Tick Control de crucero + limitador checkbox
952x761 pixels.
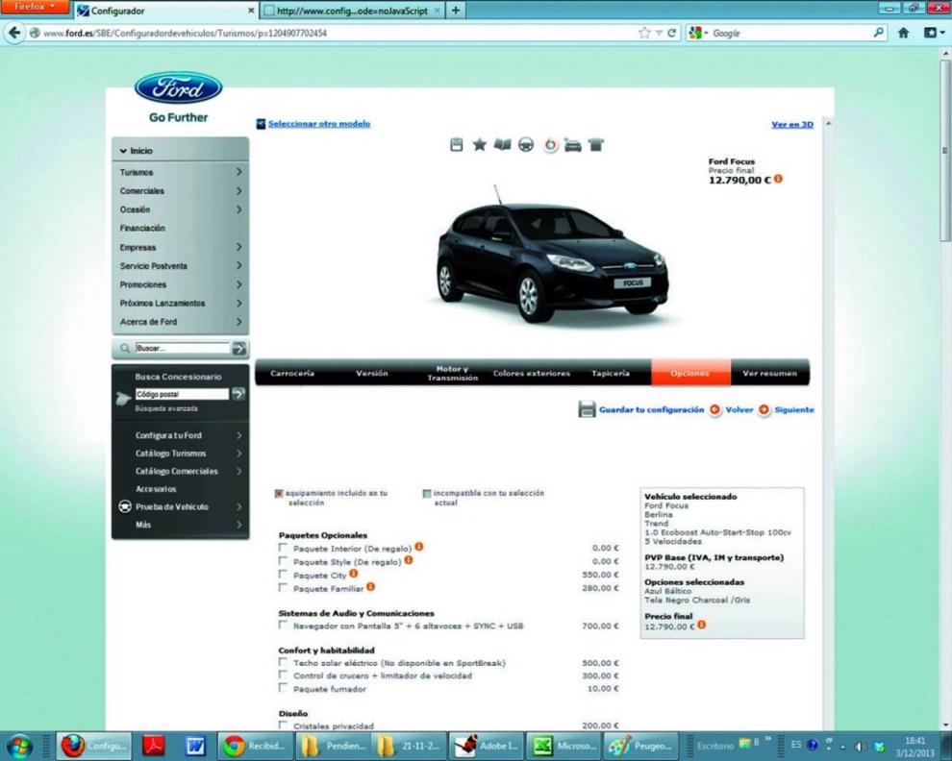(283, 675)
